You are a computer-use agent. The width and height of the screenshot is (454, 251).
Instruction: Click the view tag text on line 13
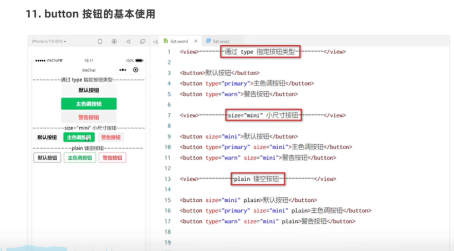(258, 179)
